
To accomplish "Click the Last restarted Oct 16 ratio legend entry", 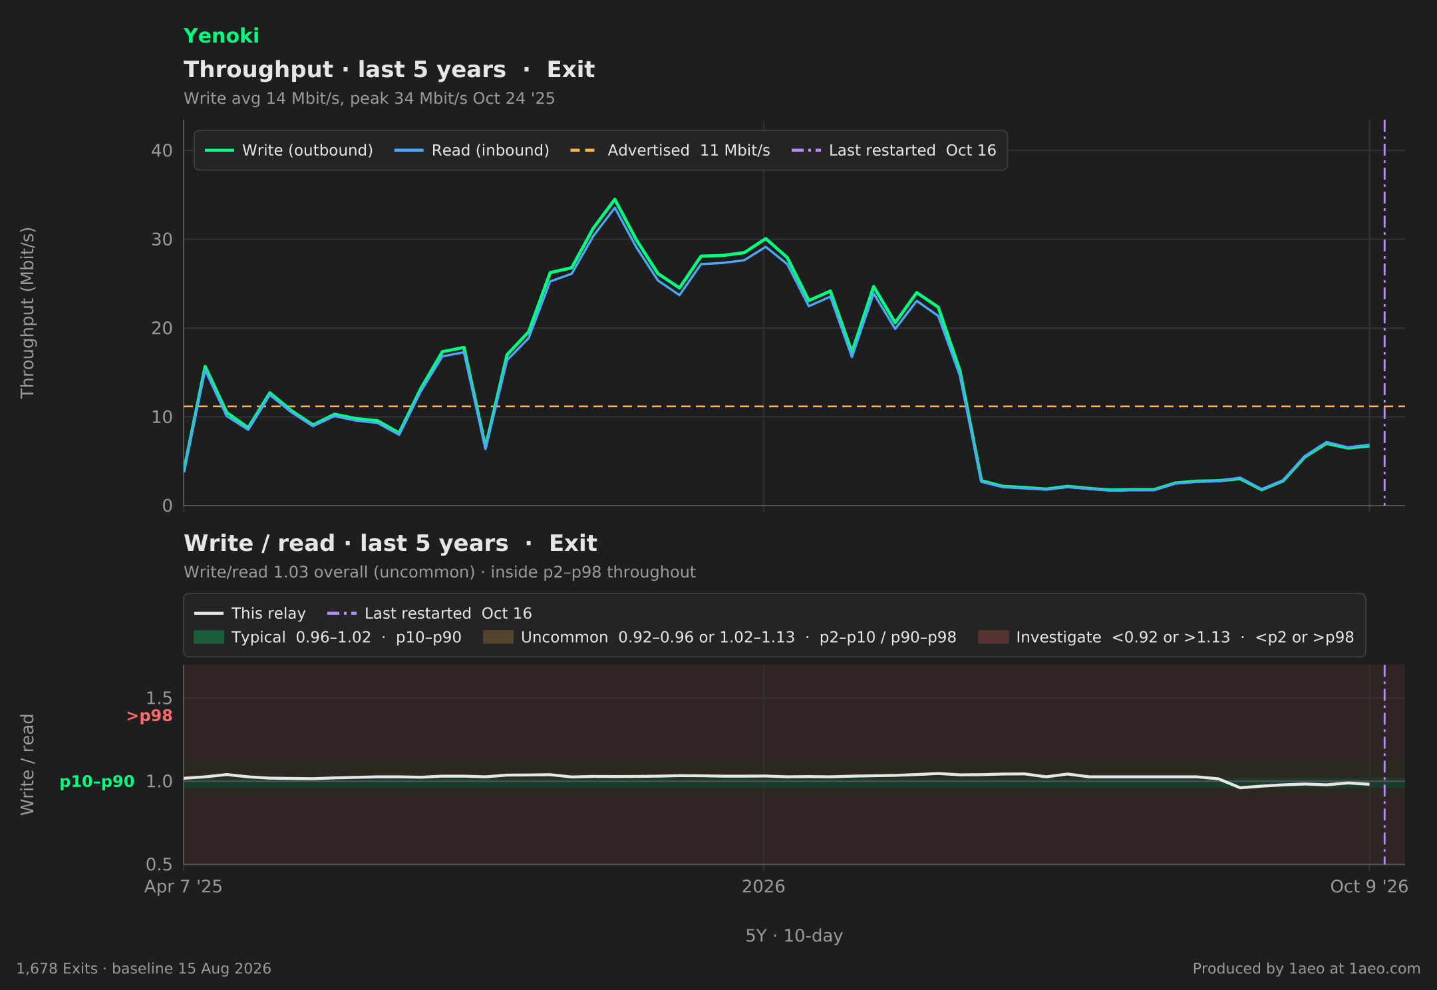I will pyautogui.click(x=430, y=613).
